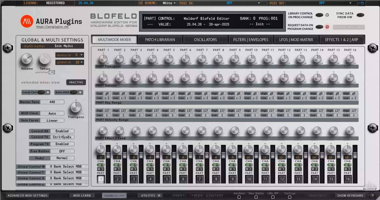Click the Part 7 Effect 2 Send knob

click(202, 130)
